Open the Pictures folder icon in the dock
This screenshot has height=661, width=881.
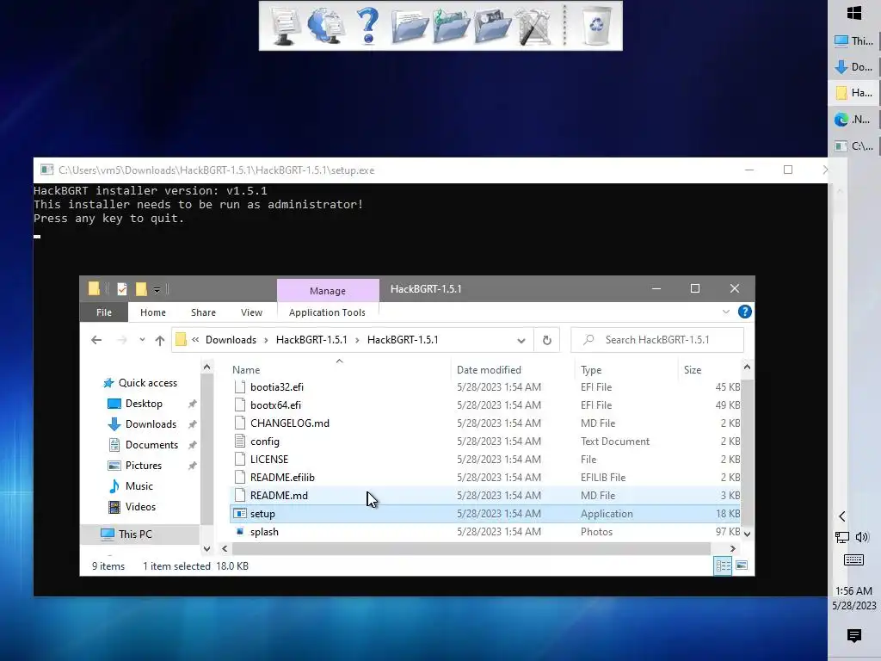click(x=492, y=27)
